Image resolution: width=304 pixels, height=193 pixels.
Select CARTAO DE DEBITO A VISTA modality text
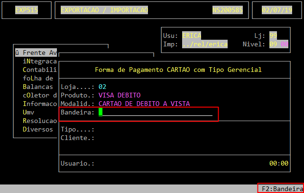144,104
